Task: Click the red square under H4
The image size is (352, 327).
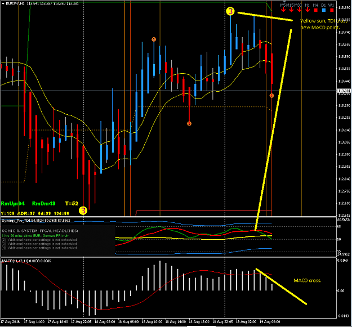Action: coord(315,10)
